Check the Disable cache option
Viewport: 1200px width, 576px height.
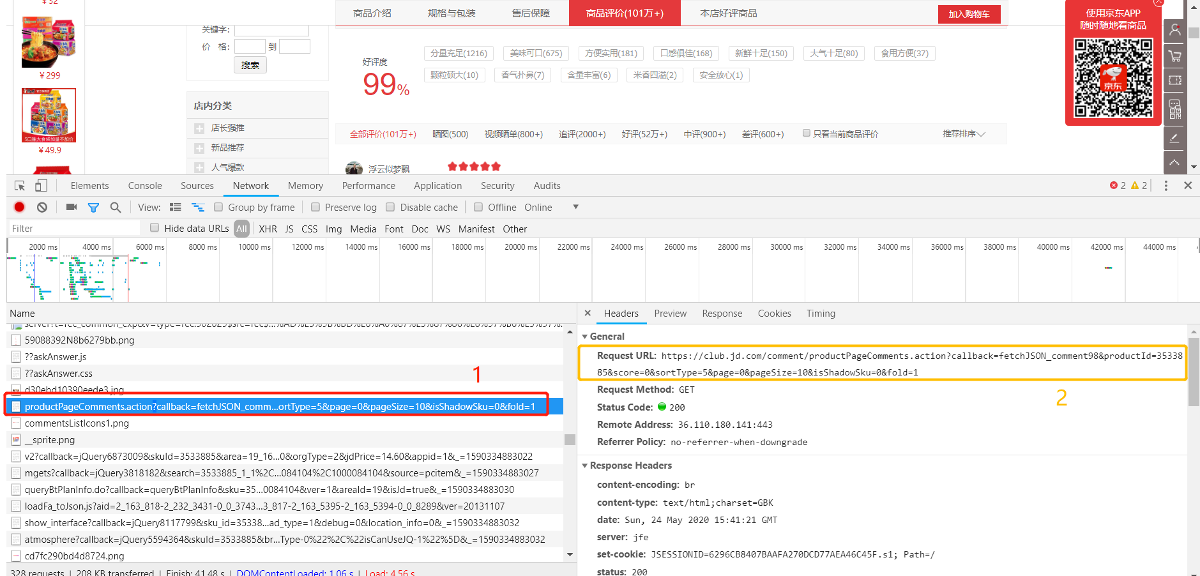[390, 207]
